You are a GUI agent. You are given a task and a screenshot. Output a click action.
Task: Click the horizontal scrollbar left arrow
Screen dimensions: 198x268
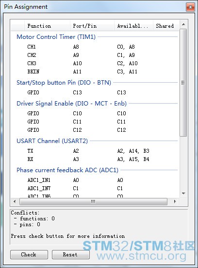tap(15, 201)
